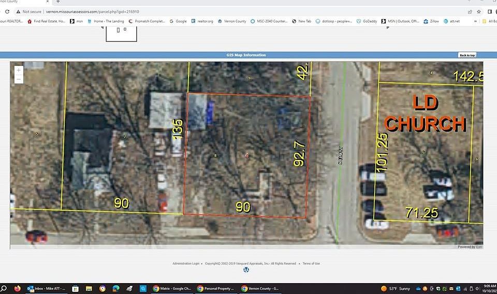Open the Zillow bookmark

tap(431, 21)
